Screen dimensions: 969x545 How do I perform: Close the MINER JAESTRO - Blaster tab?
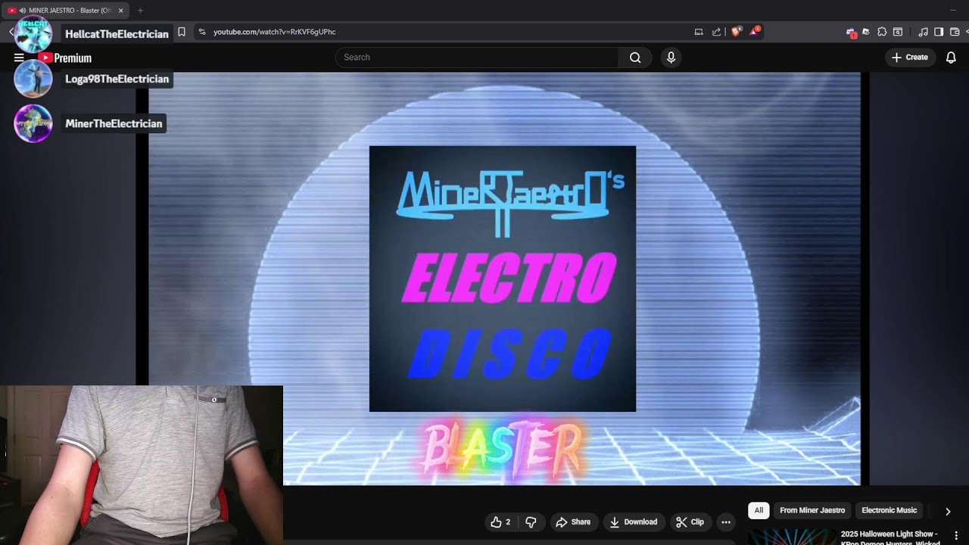(x=120, y=11)
